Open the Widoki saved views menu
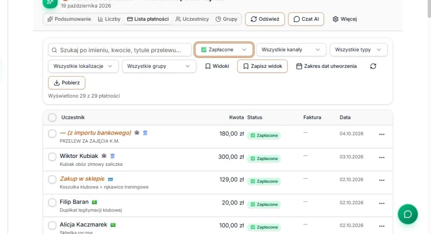Image resolution: width=431 pixels, height=234 pixels. point(217,66)
